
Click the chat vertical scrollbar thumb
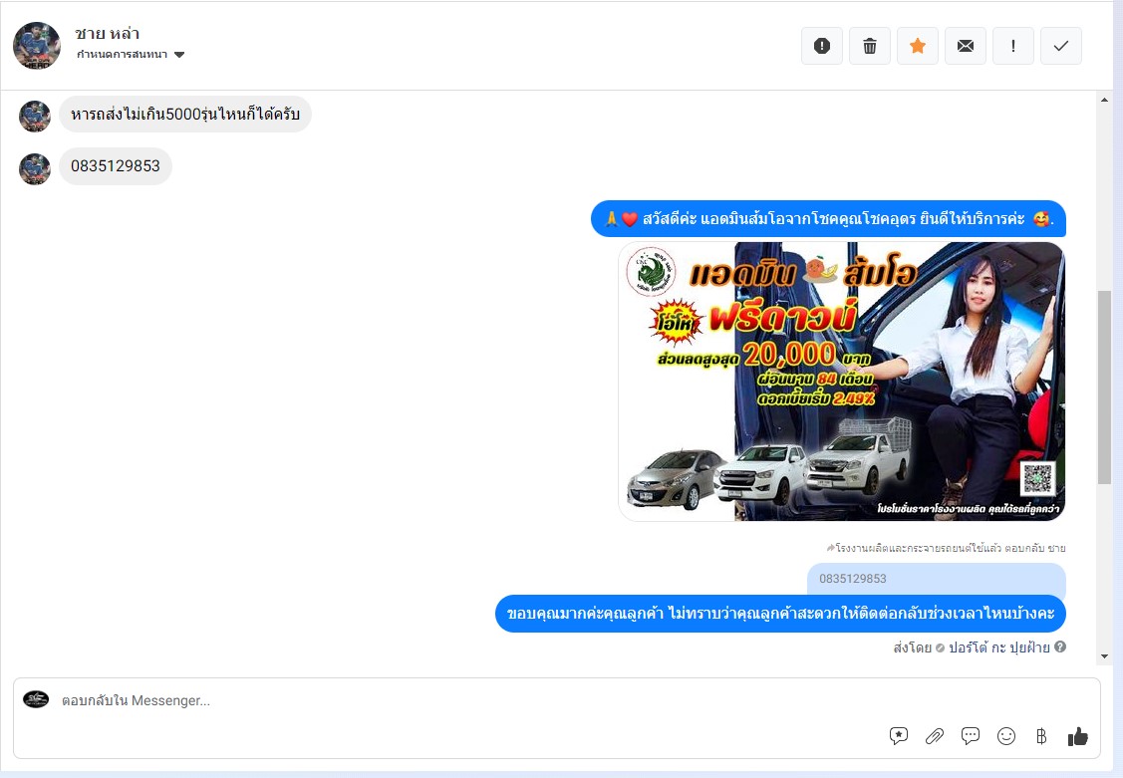1104,388
